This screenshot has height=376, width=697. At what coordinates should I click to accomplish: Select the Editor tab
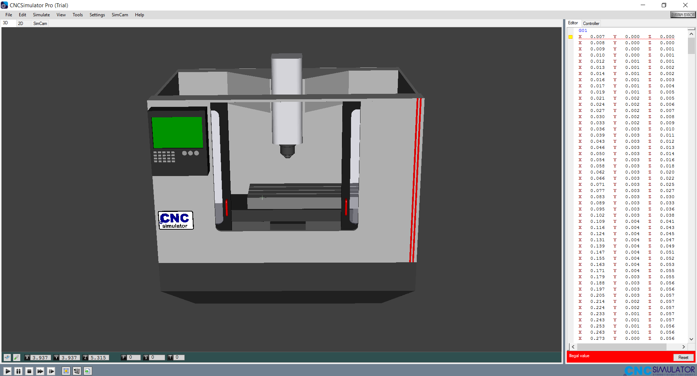tap(573, 23)
